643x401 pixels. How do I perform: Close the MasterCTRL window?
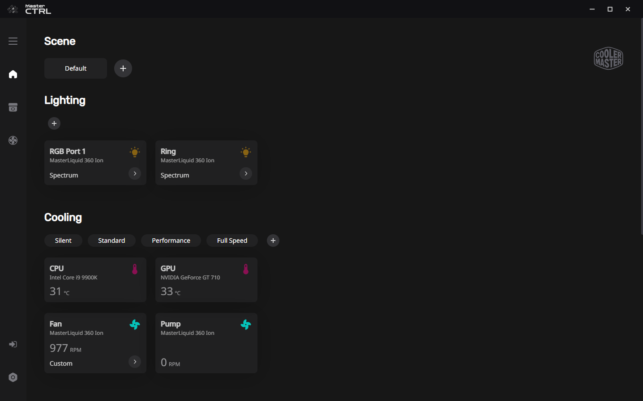pyautogui.click(x=628, y=9)
